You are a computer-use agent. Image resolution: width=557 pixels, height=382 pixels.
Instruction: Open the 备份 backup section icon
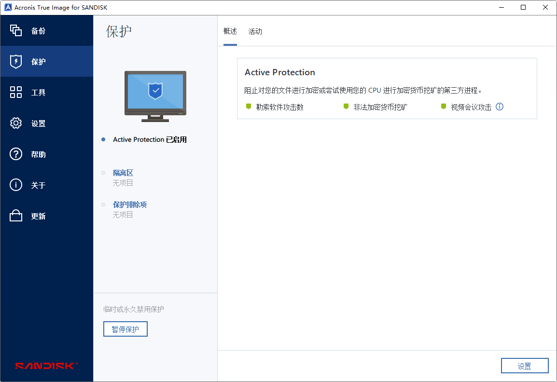tap(15, 30)
